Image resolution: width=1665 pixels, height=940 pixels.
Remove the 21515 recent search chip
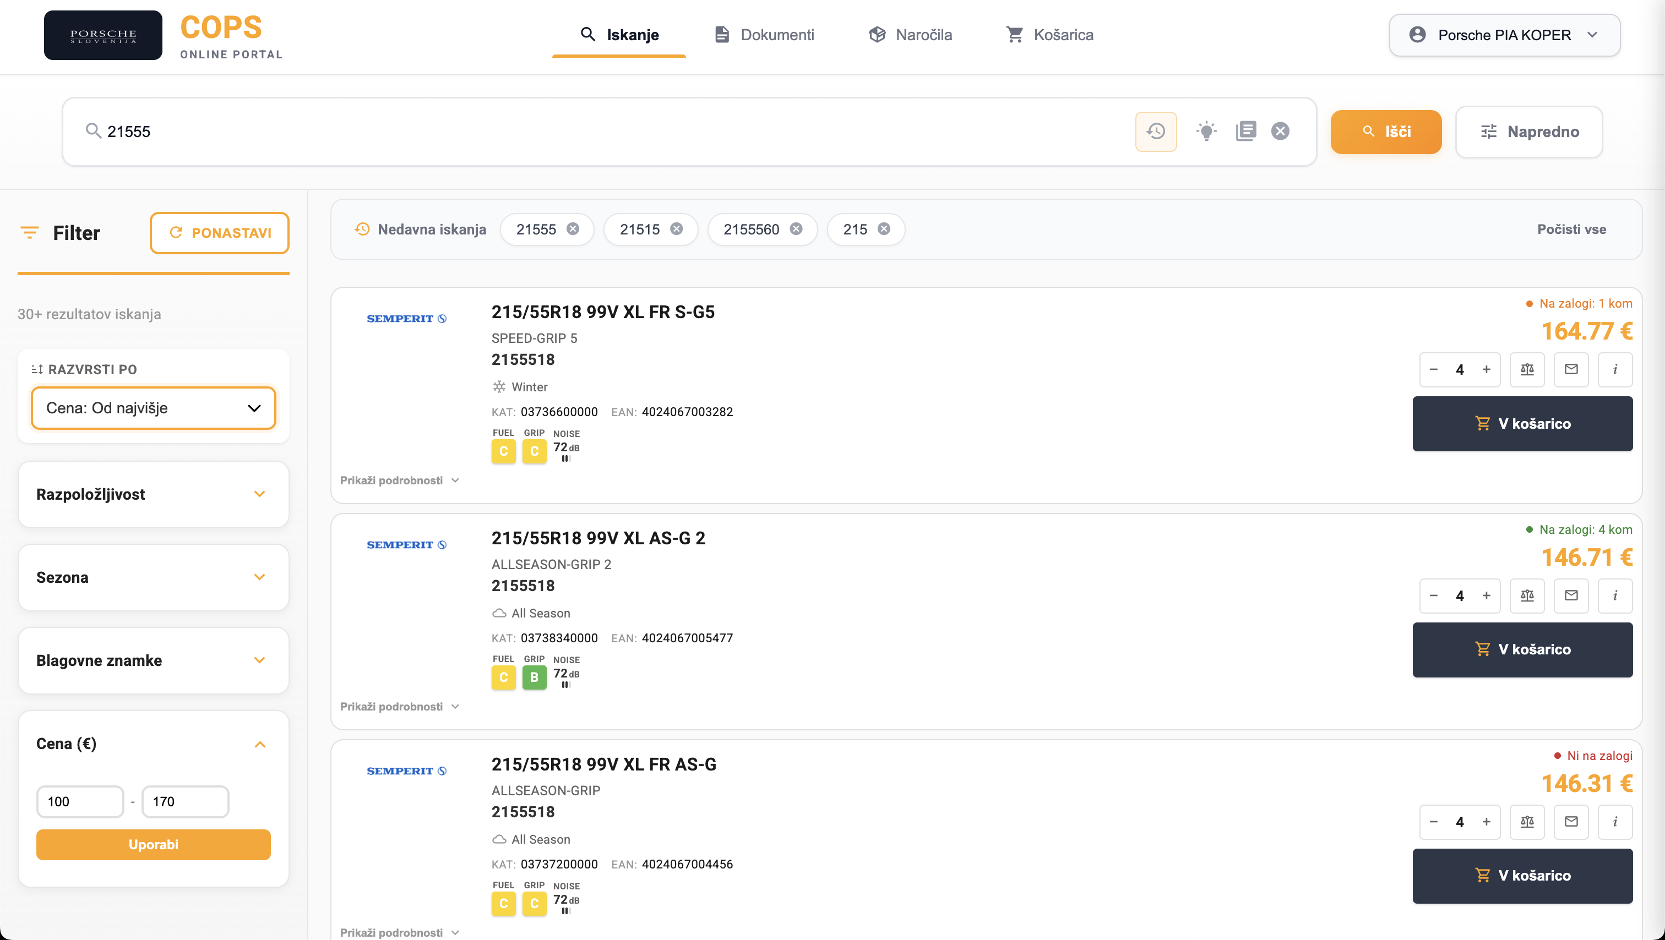(676, 229)
